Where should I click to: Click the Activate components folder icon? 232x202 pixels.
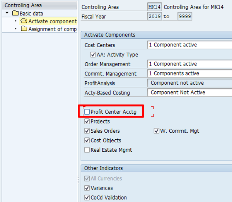(24, 21)
